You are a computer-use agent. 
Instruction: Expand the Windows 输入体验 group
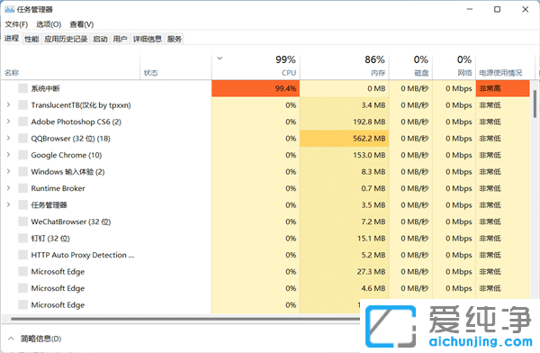(9, 171)
